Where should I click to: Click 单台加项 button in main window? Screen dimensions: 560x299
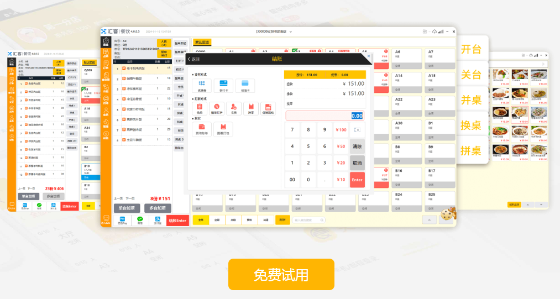coord(127,208)
